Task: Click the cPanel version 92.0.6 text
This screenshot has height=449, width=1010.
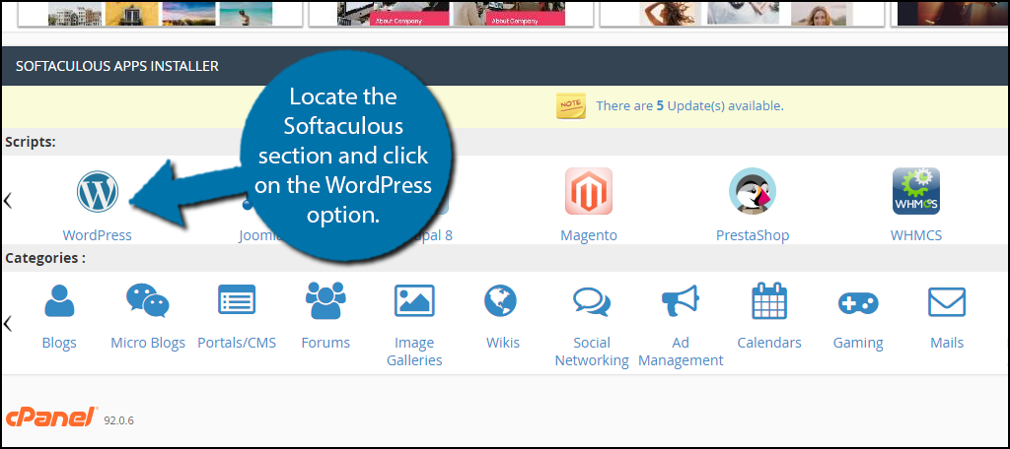Action: click(x=118, y=420)
